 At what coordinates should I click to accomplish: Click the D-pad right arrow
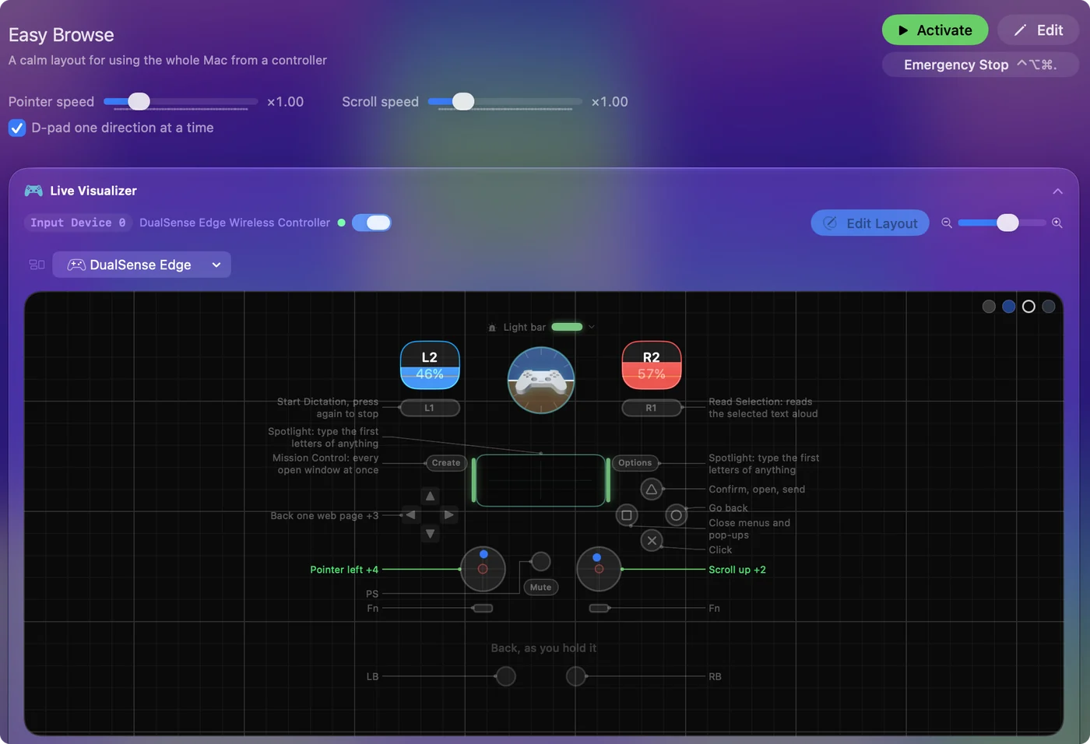tap(448, 515)
